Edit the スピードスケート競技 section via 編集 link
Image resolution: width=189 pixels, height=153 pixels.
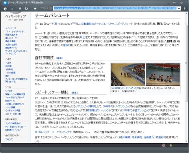[74, 92]
